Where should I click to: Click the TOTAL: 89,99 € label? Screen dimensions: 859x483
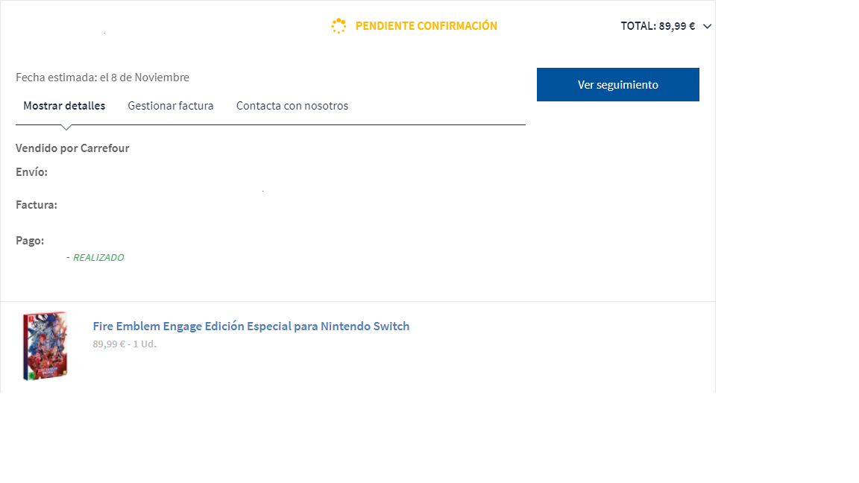[x=658, y=26]
